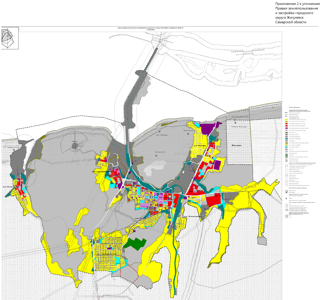325x300 pixels.
Task: Click the teal zone swatch in the legend
Action: (287, 138)
